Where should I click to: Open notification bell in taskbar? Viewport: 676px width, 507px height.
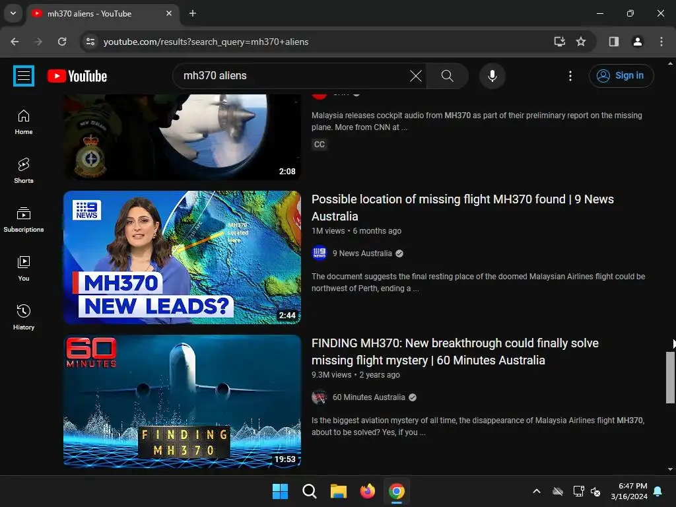click(x=658, y=491)
